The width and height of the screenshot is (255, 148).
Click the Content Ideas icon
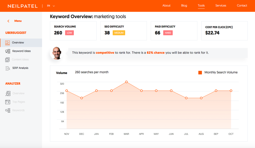tap(7, 60)
